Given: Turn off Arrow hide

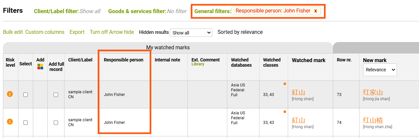Looking at the screenshot, I should point(112,32).
